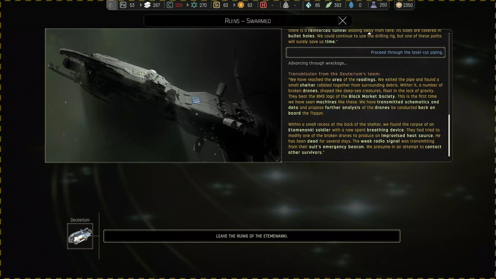Choose Leave the ruins of the Etemenanki

pos(252,236)
